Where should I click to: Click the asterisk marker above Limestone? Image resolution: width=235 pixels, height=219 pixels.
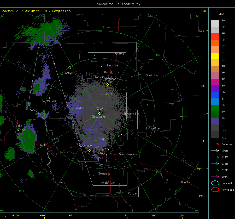pyautogui.click(x=49, y=98)
